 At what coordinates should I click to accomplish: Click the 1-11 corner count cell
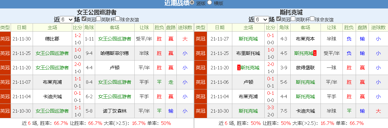[x=89, y=39]
